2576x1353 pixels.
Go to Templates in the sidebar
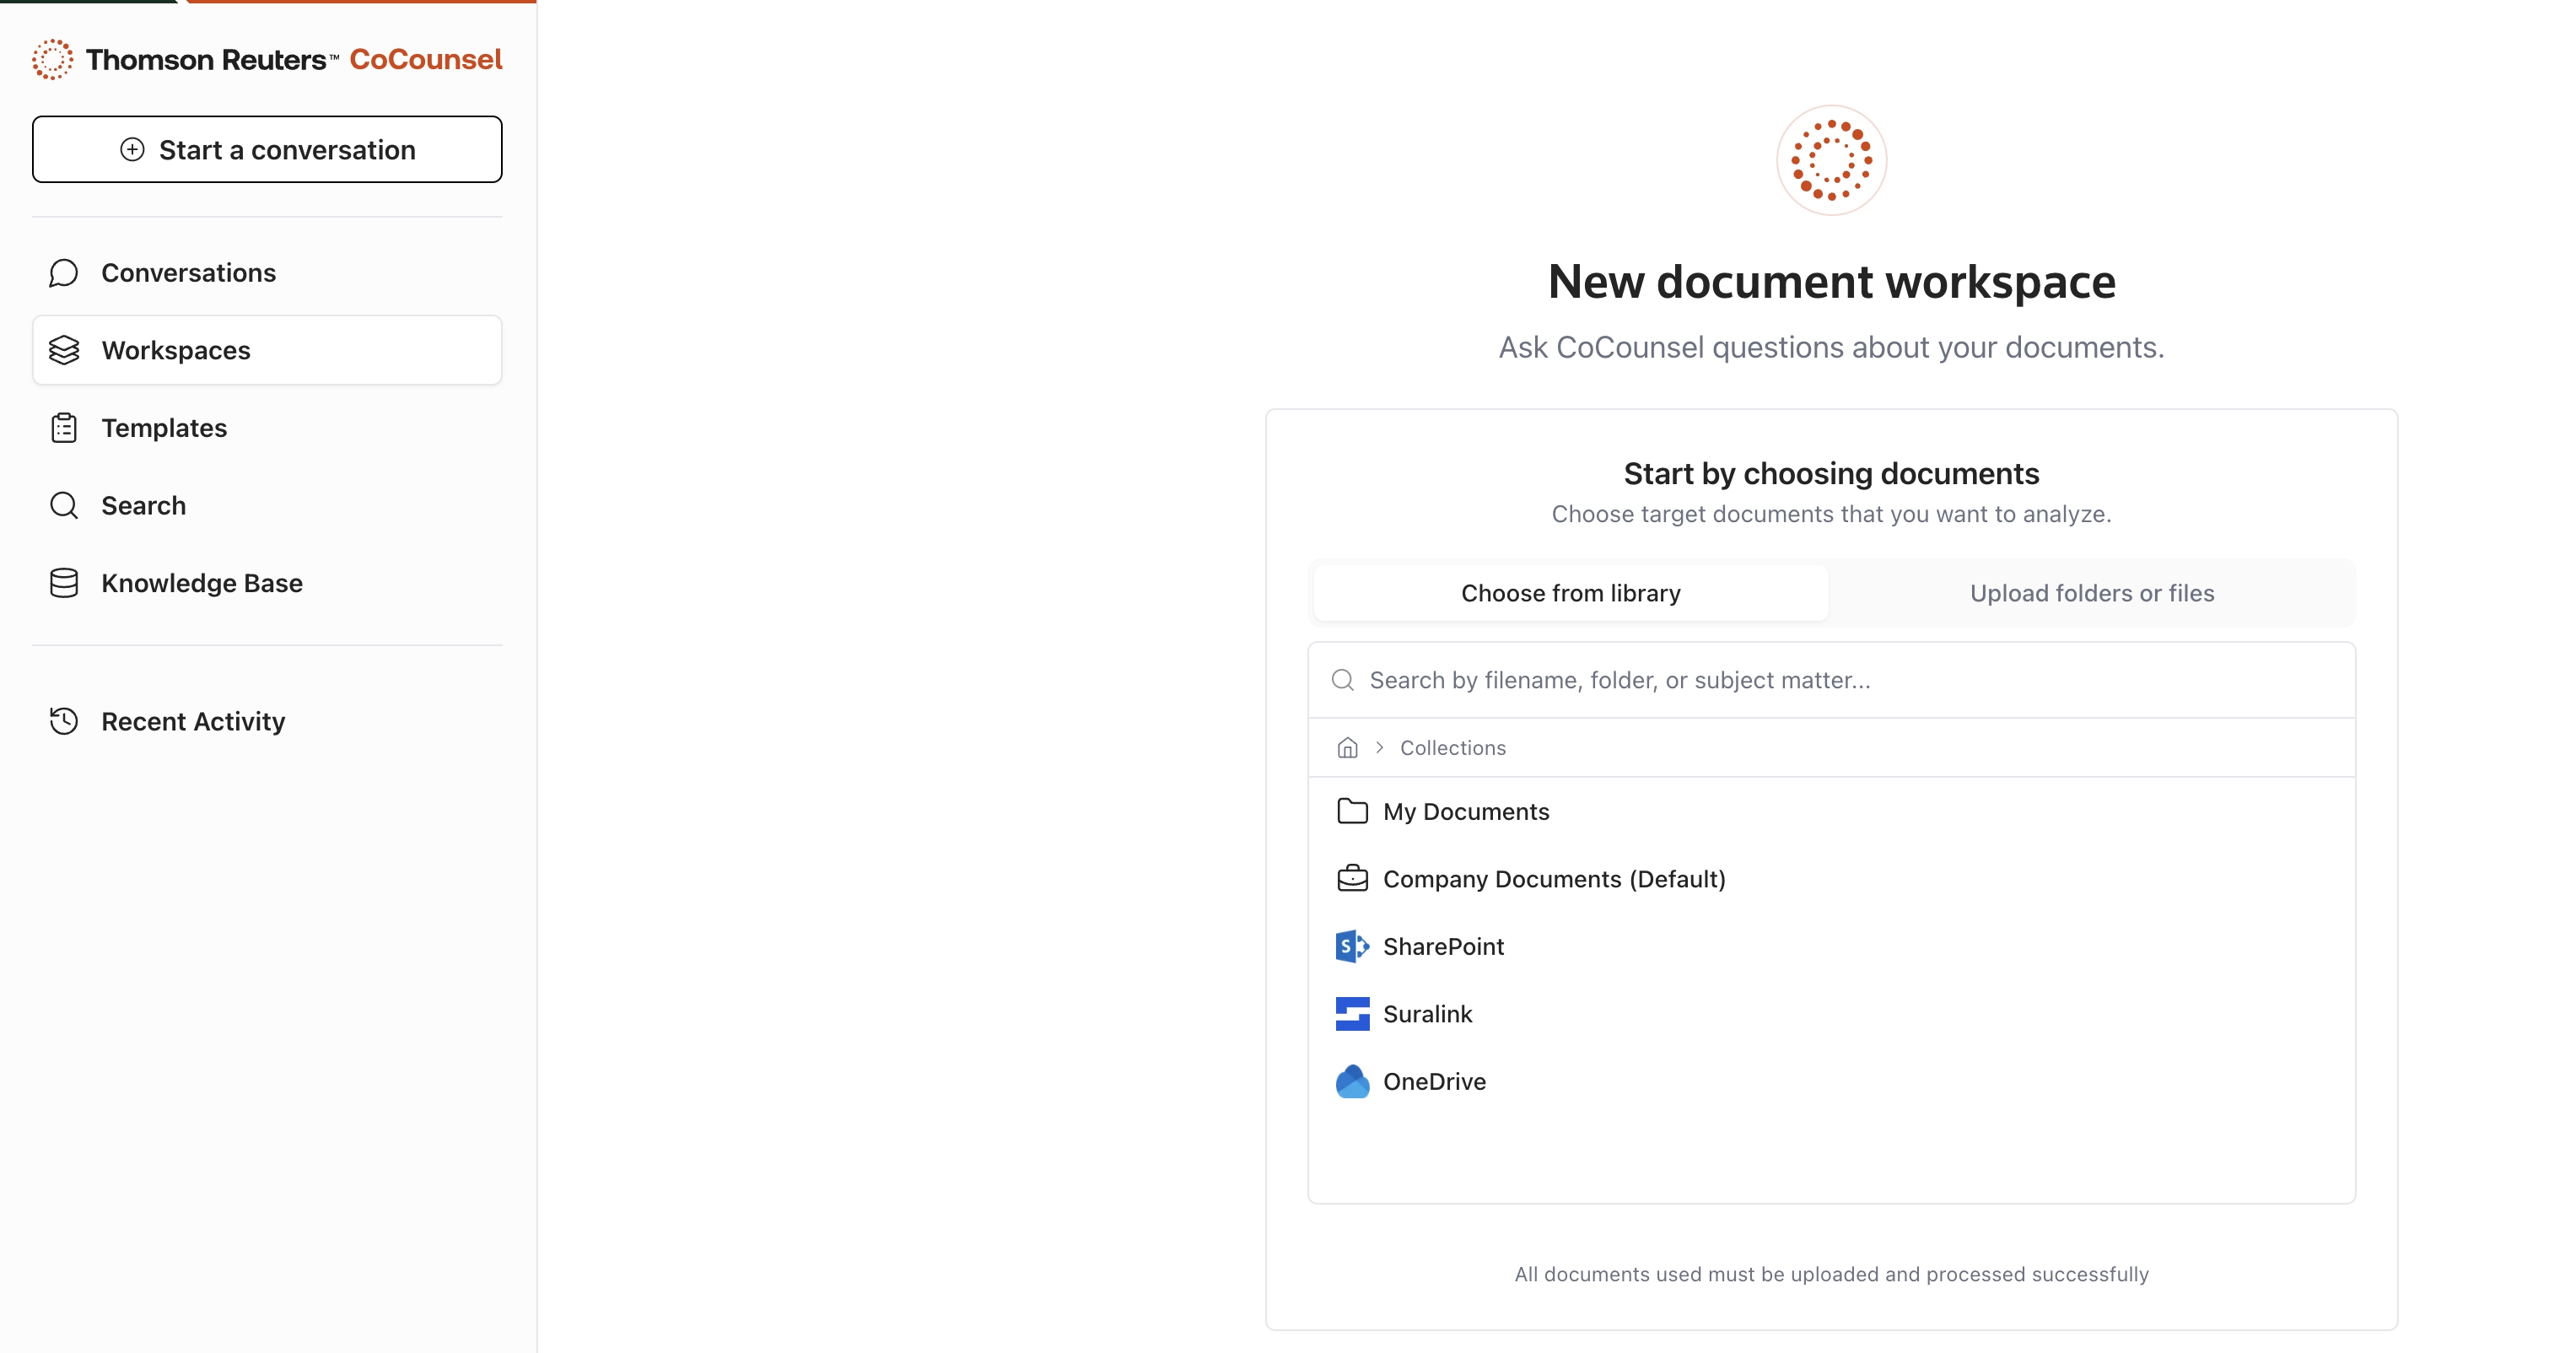(x=164, y=428)
